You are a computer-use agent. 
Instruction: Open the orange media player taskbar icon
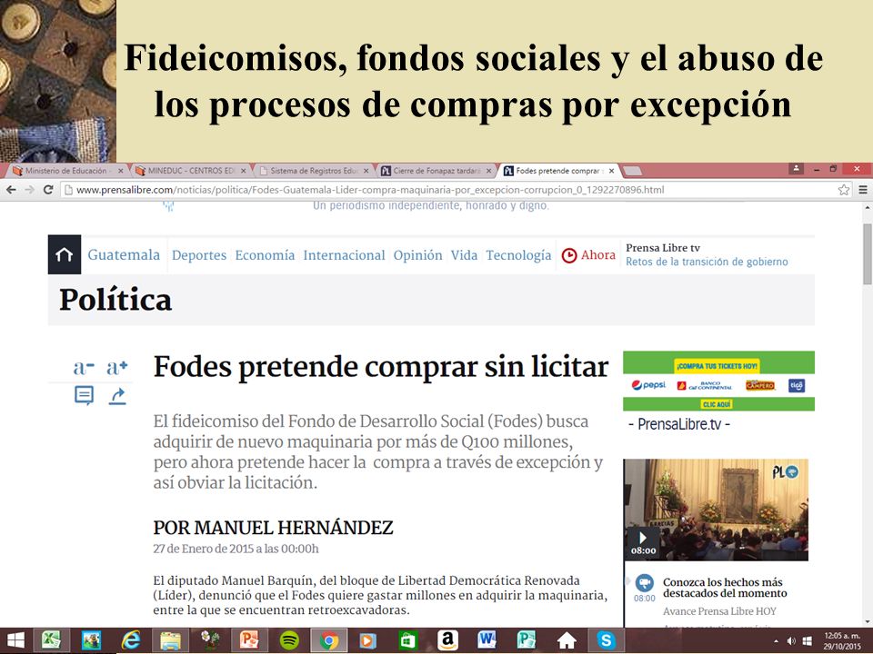click(x=367, y=640)
